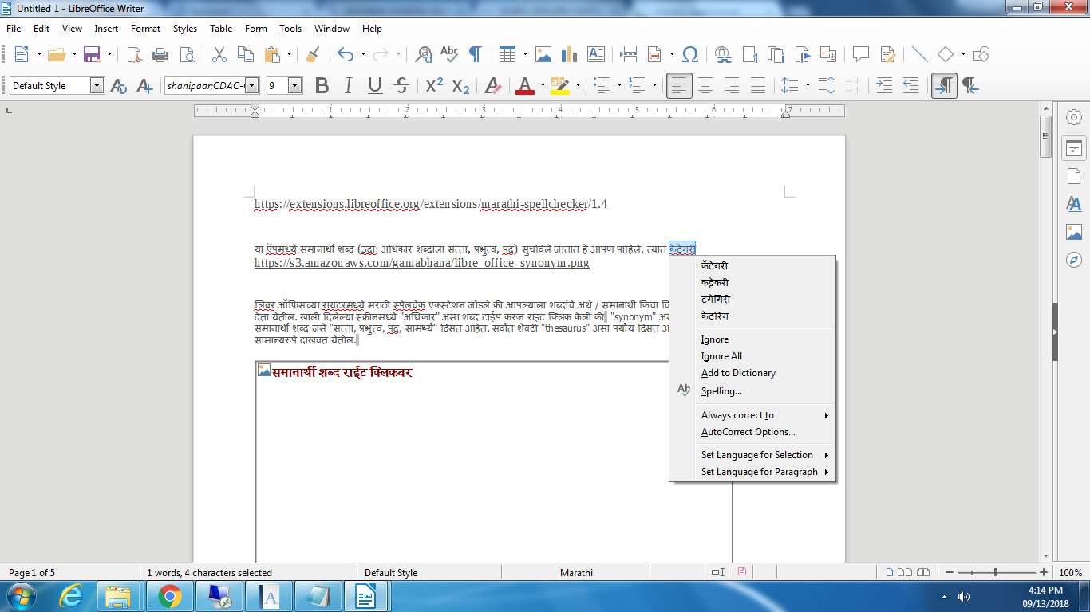Expand the Font Name dropdown

click(x=252, y=85)
